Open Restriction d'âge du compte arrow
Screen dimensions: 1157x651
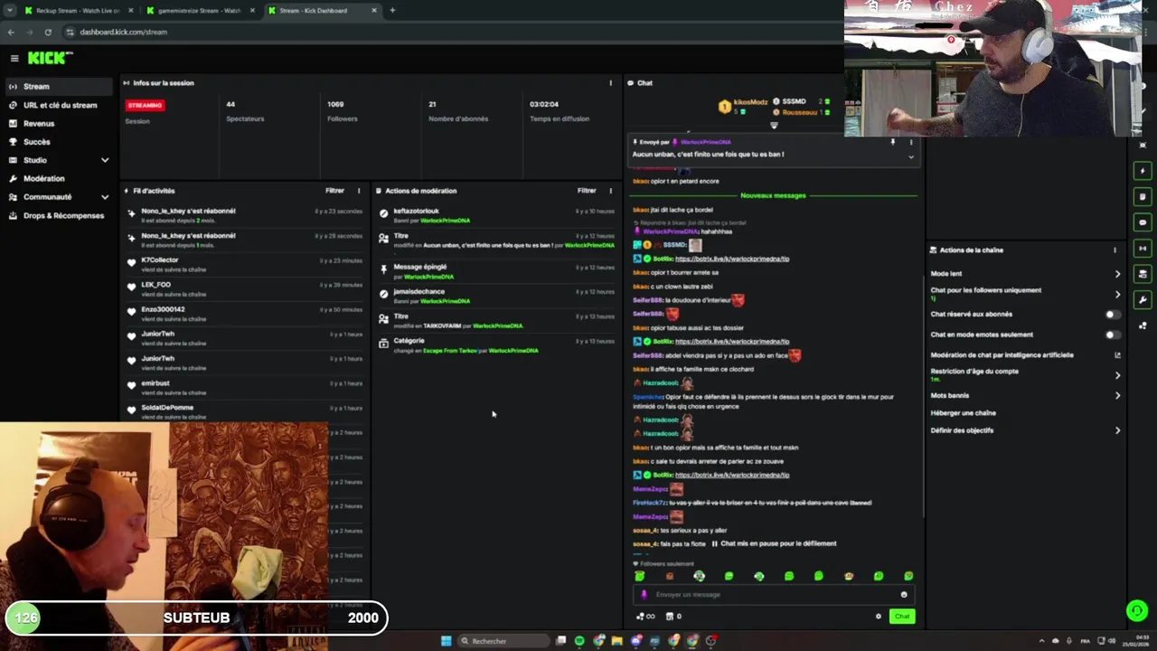[1117, 374]
